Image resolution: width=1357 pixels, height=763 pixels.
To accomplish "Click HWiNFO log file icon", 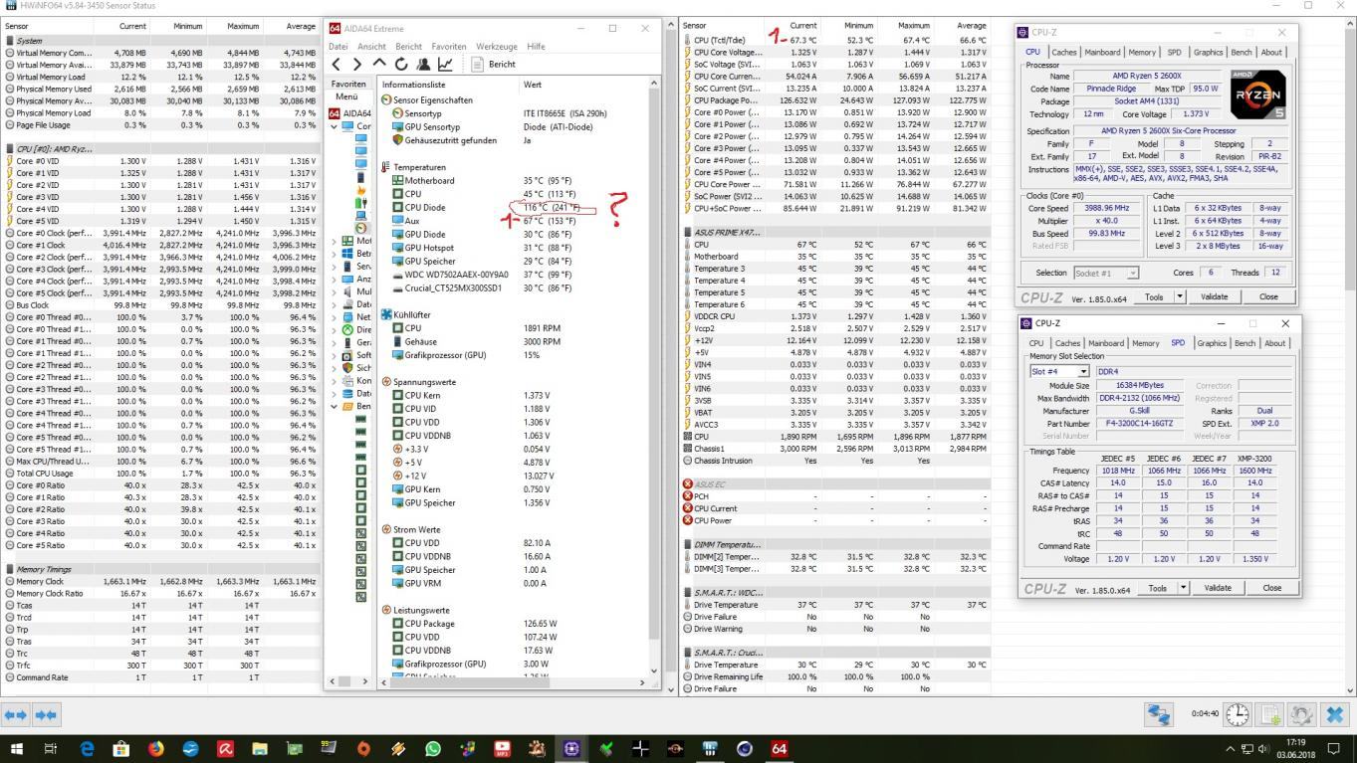I will click(1269, 715).
